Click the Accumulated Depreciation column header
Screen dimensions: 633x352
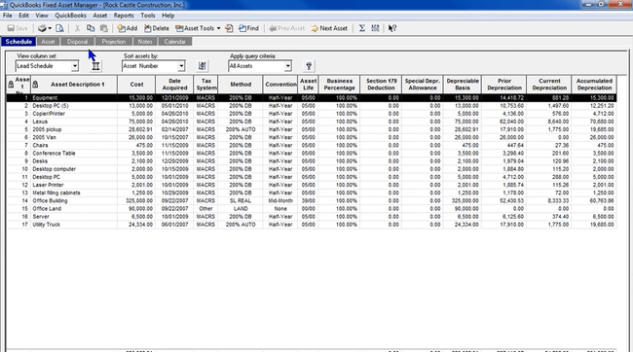coord(594,85)
